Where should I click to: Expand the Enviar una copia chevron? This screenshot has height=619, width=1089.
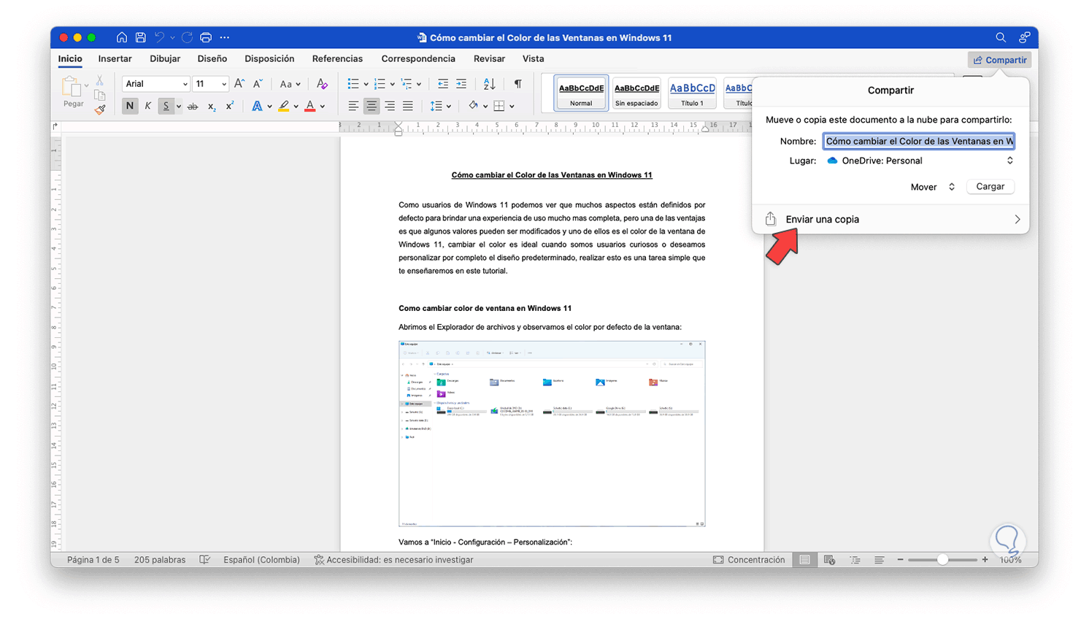[1017, 219]
